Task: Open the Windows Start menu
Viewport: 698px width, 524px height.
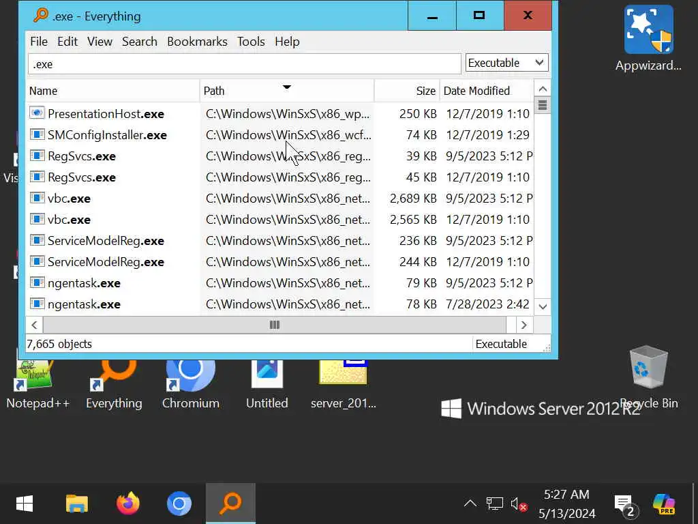Action: 25,504
